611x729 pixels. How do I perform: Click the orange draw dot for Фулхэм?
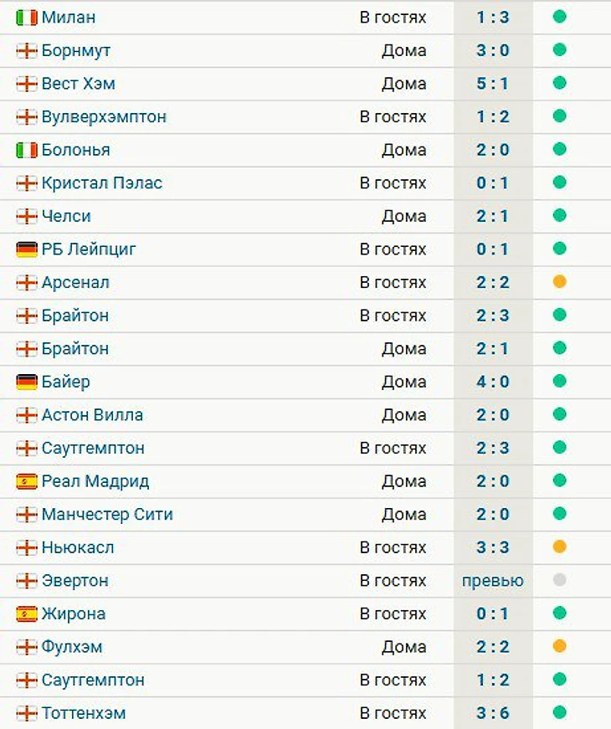(x=559, y=646)
